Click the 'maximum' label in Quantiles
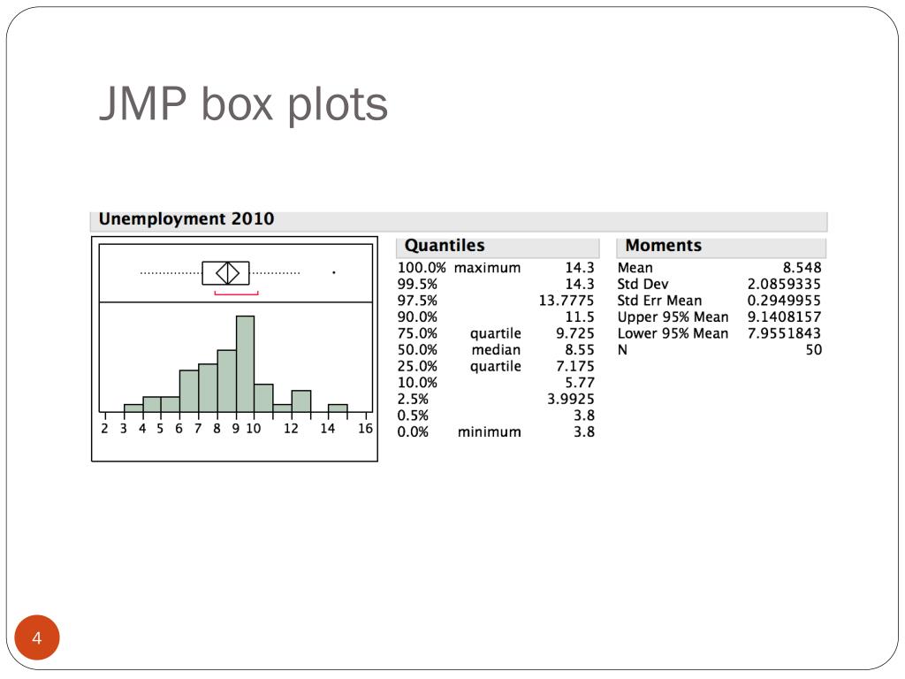Viewport: 905px width, 679px height. click(x=487, y=268)
